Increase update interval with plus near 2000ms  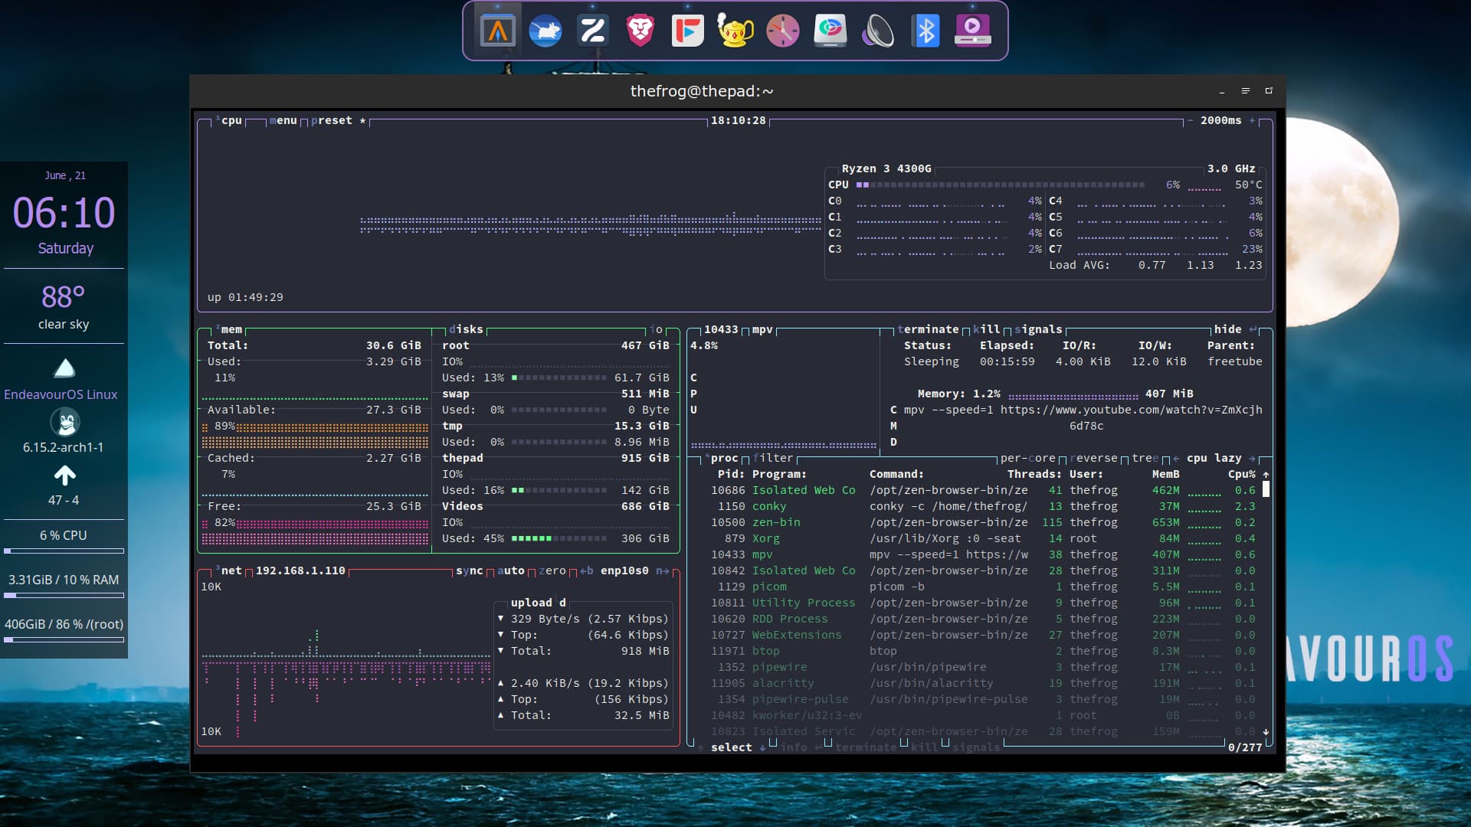pyautogui.click(x=1253, y=120)
